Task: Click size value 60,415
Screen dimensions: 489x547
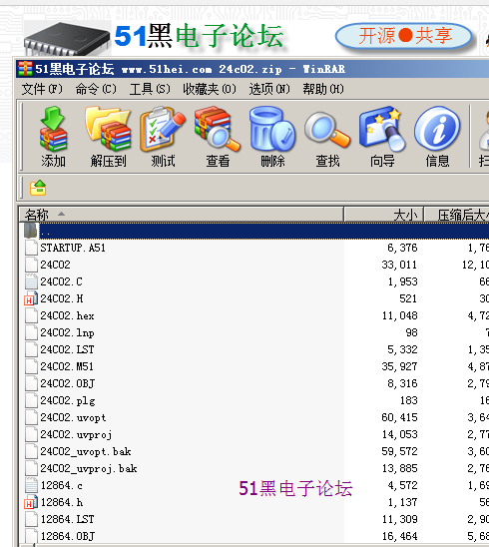Action: tap(399, 417)
